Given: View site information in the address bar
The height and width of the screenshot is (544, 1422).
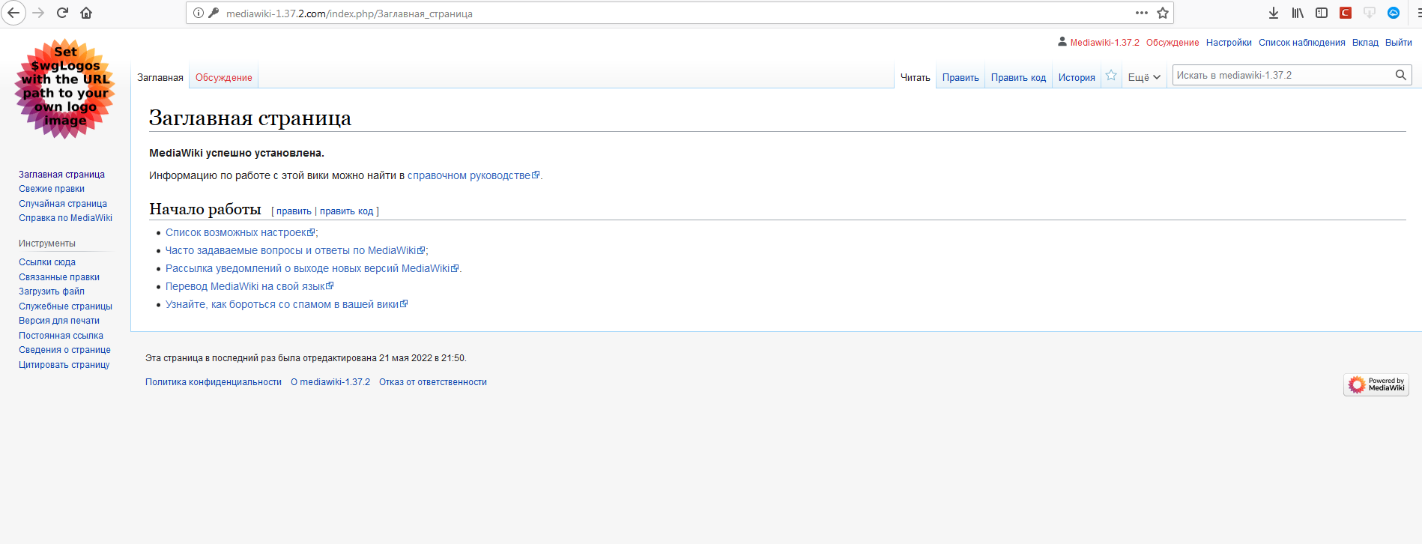Looking at the screenshot, I should [199, 13].
